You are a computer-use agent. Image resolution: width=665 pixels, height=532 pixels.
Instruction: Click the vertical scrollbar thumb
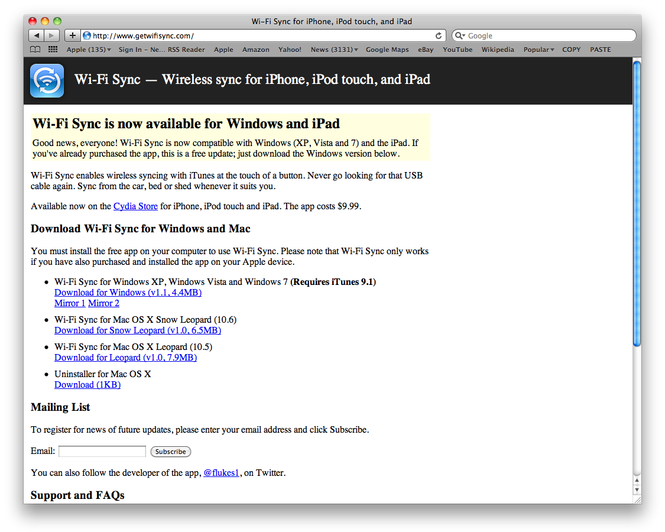point(637,203)
